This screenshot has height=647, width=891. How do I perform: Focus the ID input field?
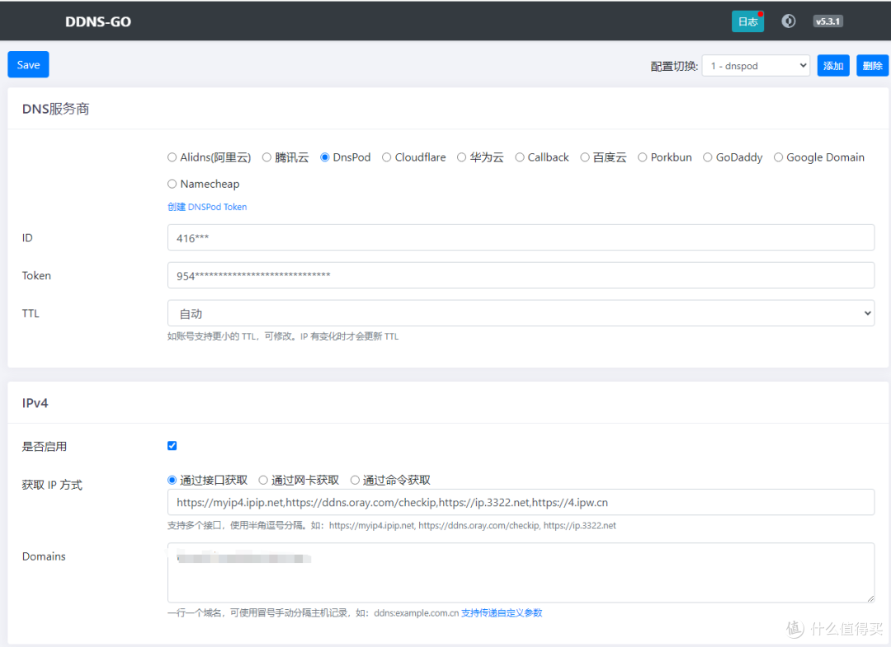(521, 238)
